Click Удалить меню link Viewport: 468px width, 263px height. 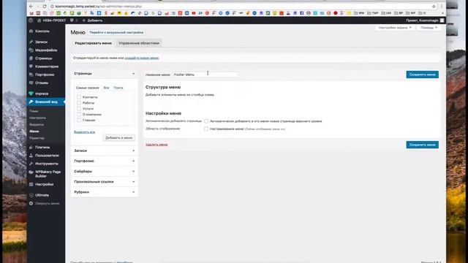point(156,145)
